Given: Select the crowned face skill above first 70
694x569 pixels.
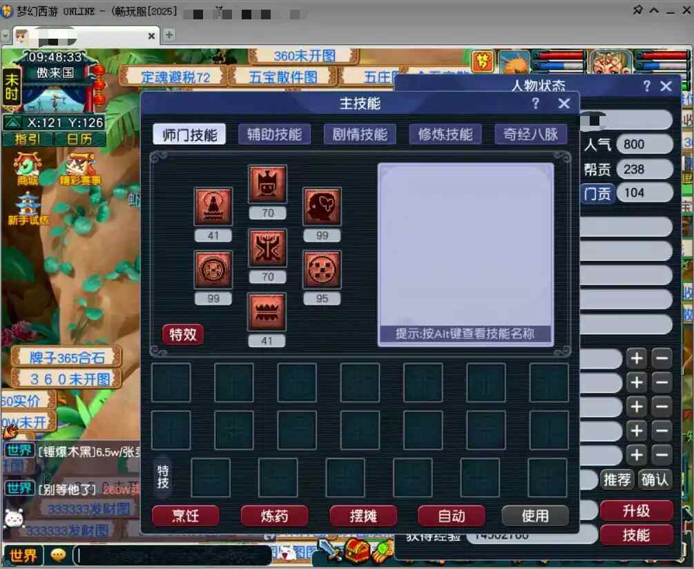Looking at the screenshot, I should [267, 184].
